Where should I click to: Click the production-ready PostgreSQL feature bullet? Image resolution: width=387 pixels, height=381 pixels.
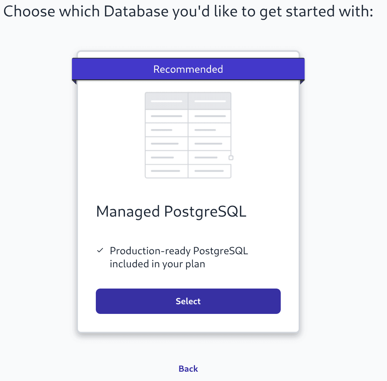179,257
